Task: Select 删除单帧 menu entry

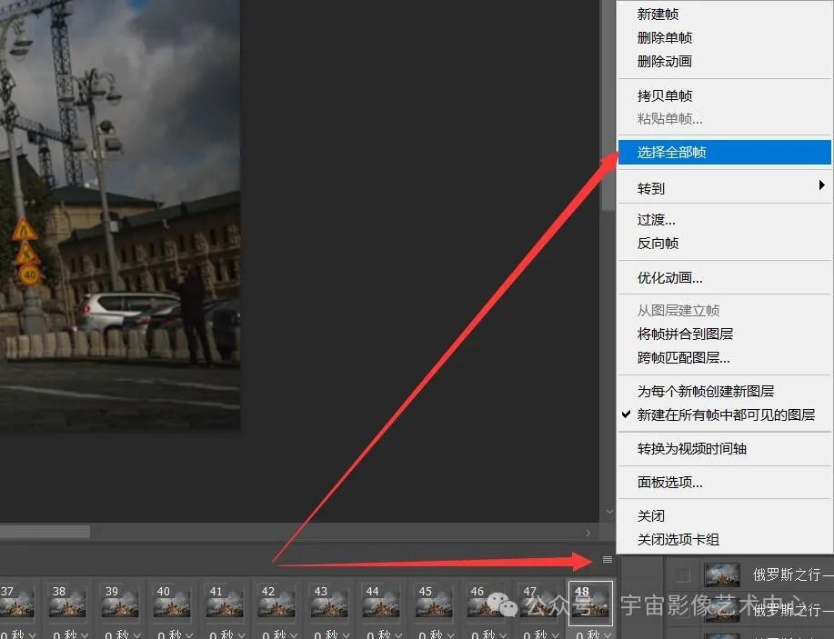Action: click(x=664, y=38)
